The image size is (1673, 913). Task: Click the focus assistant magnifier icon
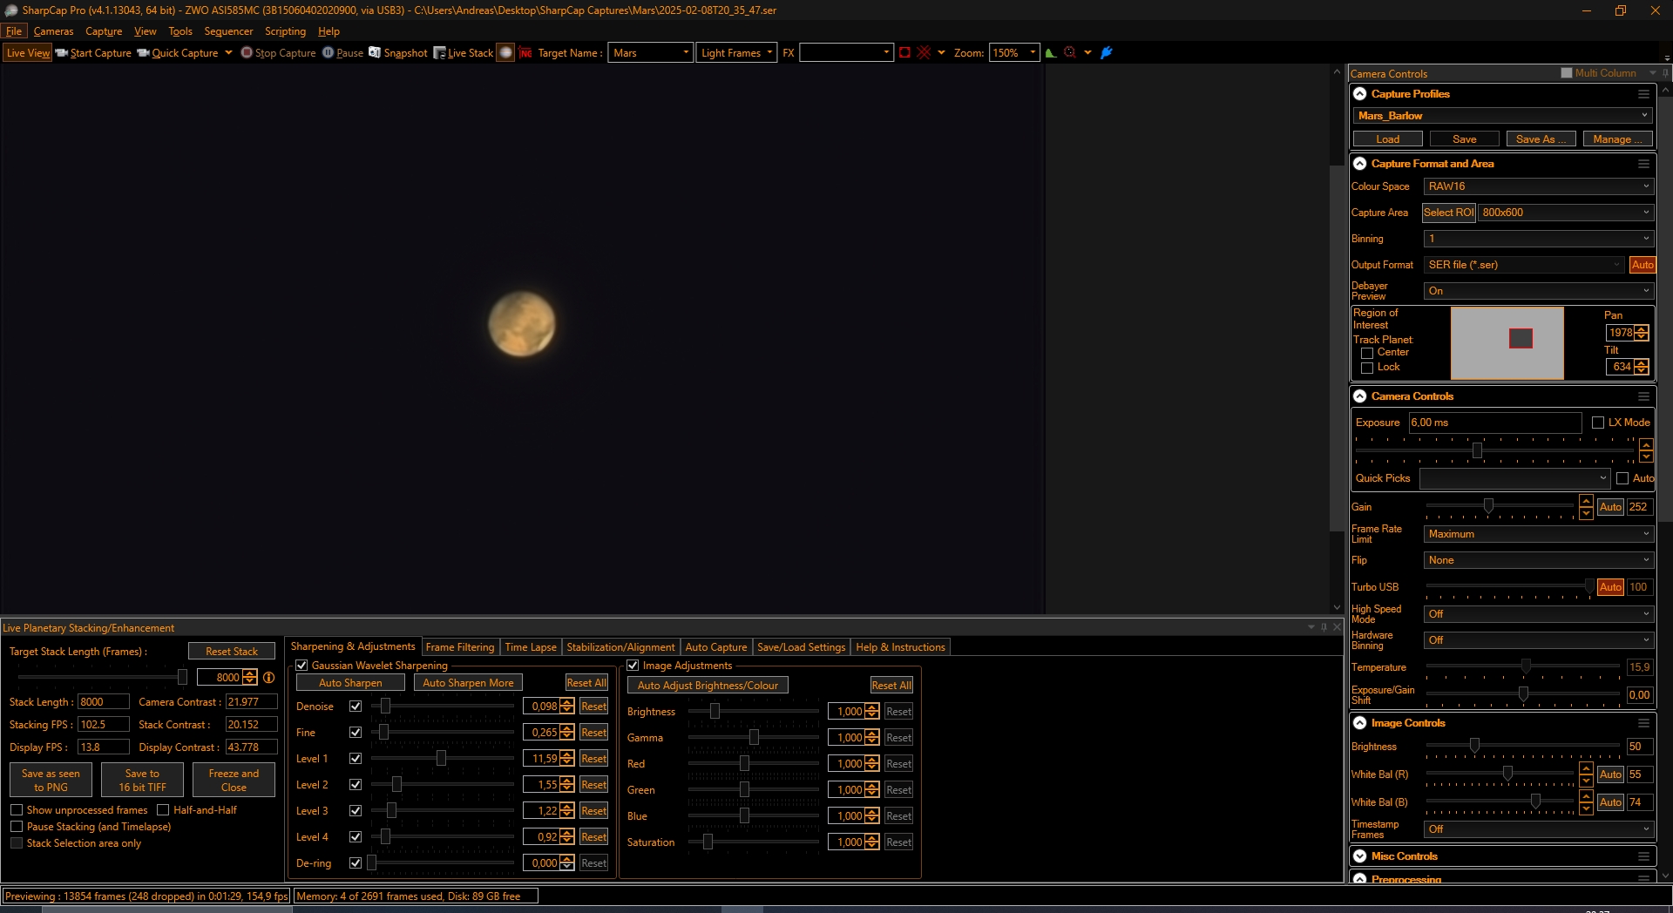point(1070,53)
